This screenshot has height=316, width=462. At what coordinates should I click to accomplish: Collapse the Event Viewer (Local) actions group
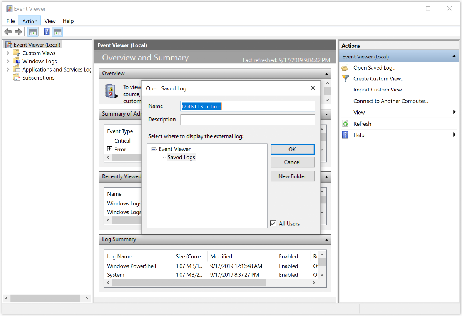click(454, 57)
